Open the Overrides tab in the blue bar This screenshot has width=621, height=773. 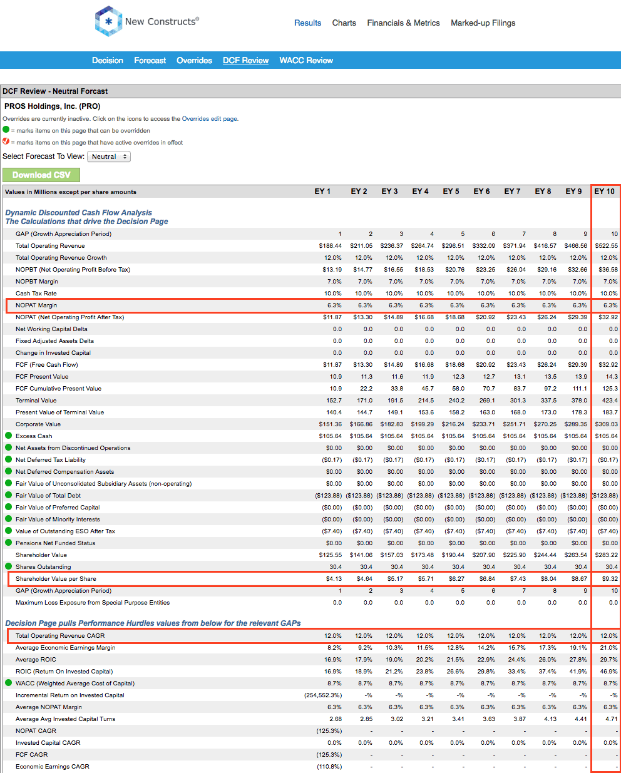[195, 61]
